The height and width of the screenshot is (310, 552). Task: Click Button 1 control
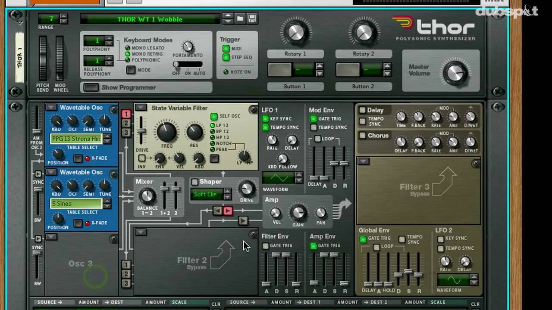[280, 69]
